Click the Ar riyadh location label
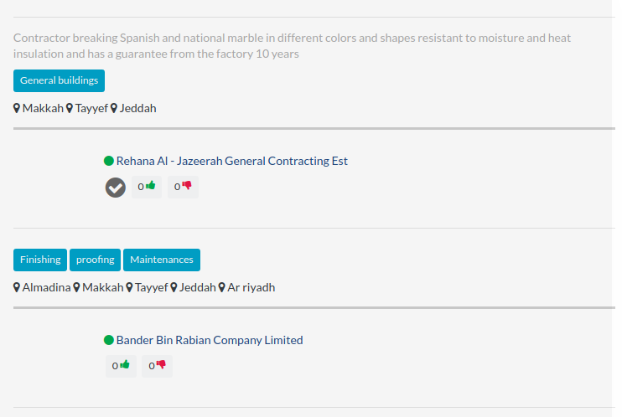The width and height of the screenshot is (622, 417). [x=251, y=287]
